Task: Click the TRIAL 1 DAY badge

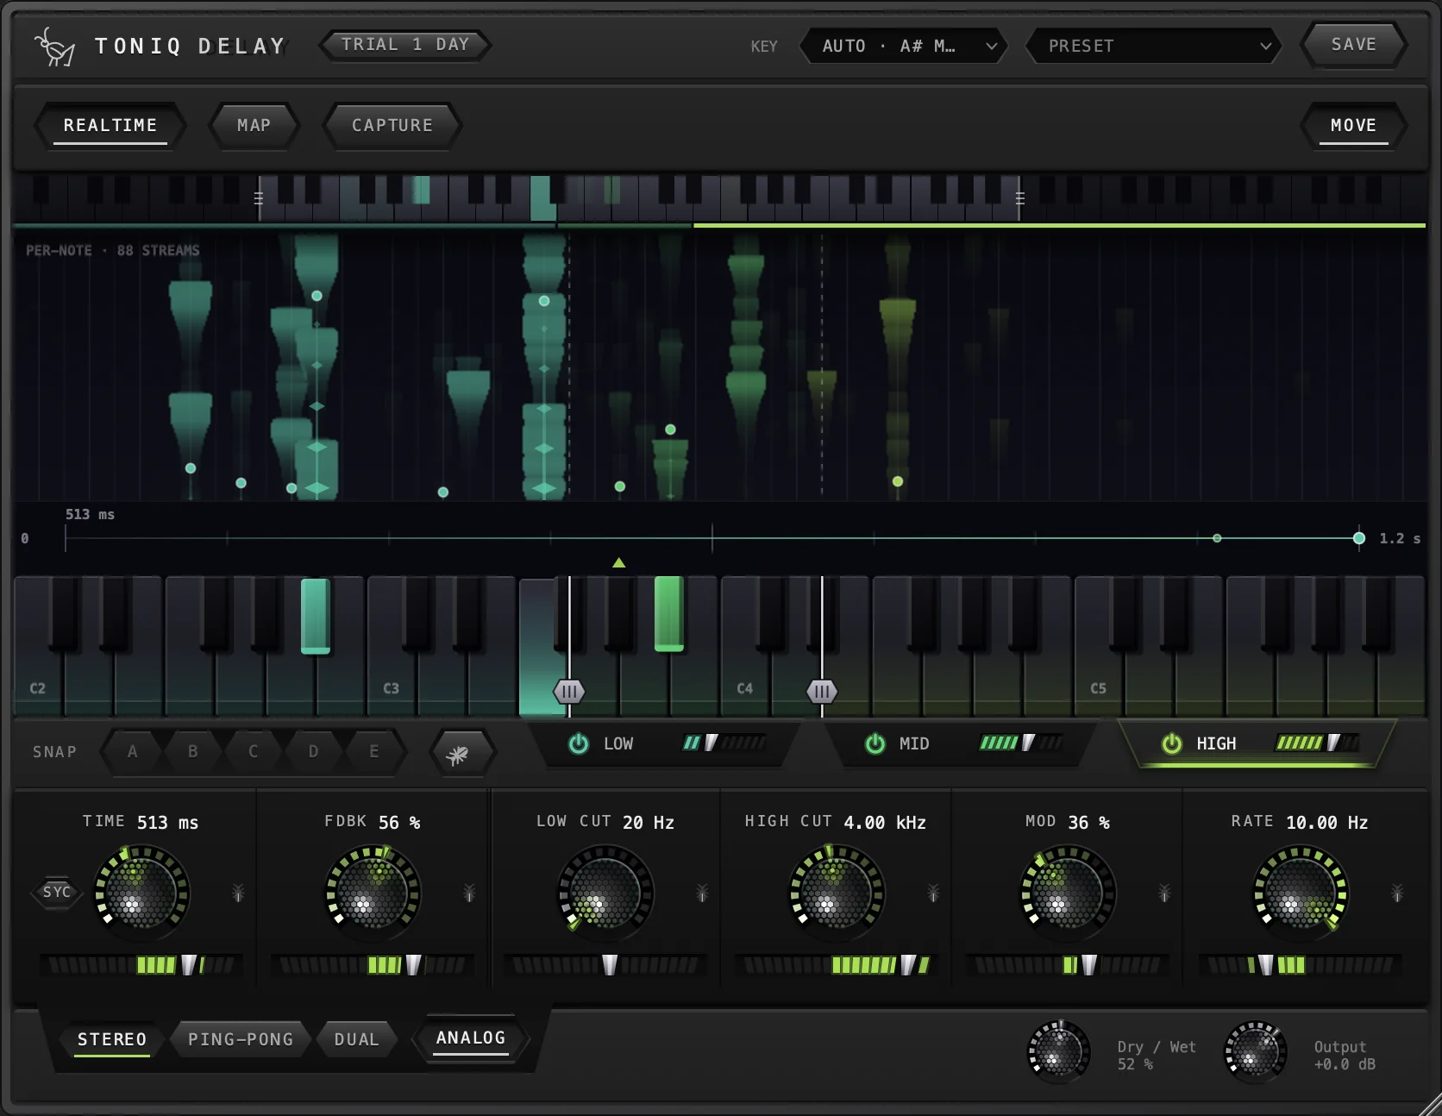Action: coord(405,45)
